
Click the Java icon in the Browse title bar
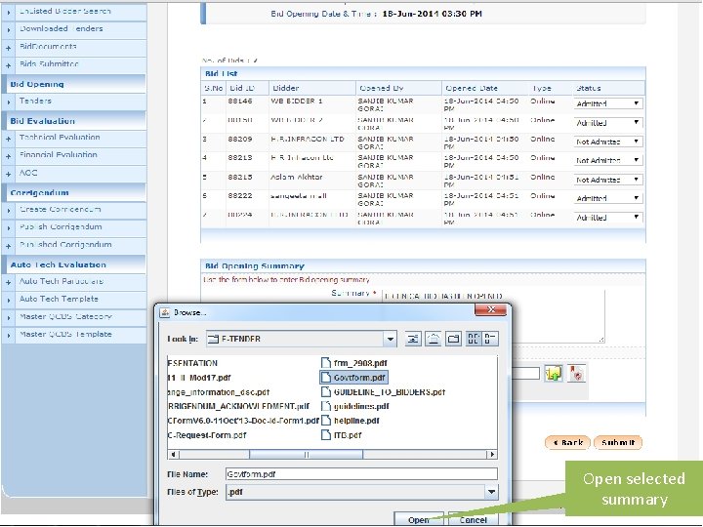(165, 312)
